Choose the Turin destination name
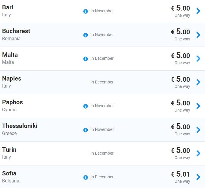The height and width of the screenshot is (188, 205). 9,150
